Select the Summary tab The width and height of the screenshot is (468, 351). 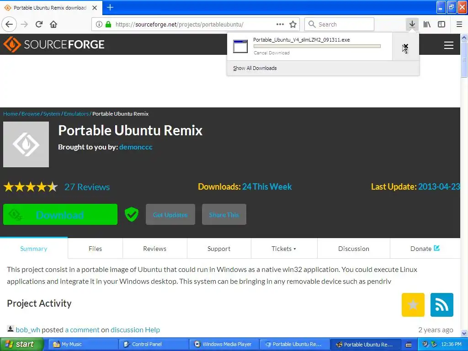34,248
